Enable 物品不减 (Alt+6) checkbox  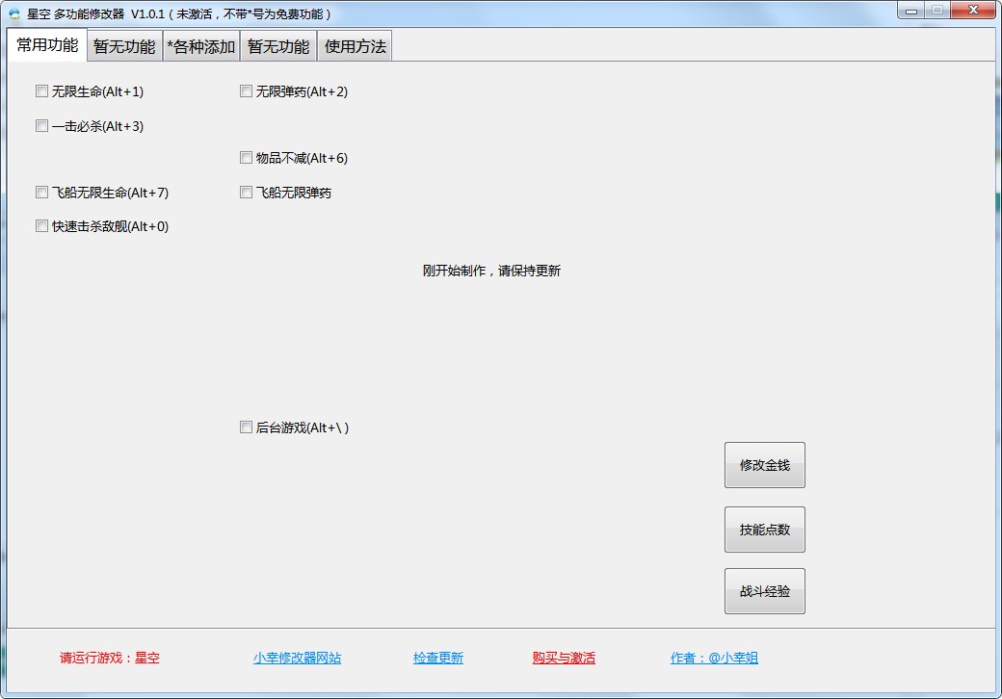point(246,158)
